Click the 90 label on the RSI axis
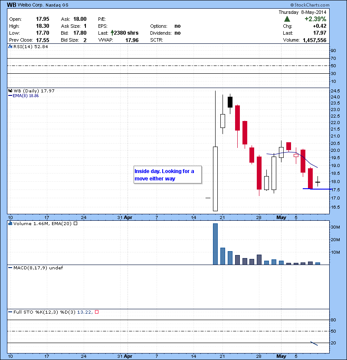Screen dimensions: 347x360 tap(333, 50)
